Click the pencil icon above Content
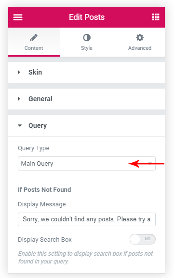 (x=34, y=38)
